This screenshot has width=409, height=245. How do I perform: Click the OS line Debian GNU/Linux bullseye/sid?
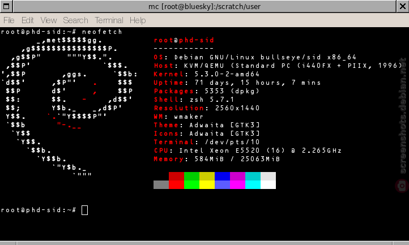tap(255, 57)
